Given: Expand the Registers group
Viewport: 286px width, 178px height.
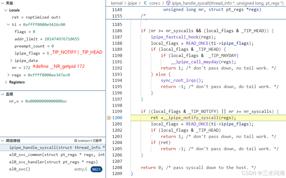Looking at the screenshot, I should click(x=6, y=82).
